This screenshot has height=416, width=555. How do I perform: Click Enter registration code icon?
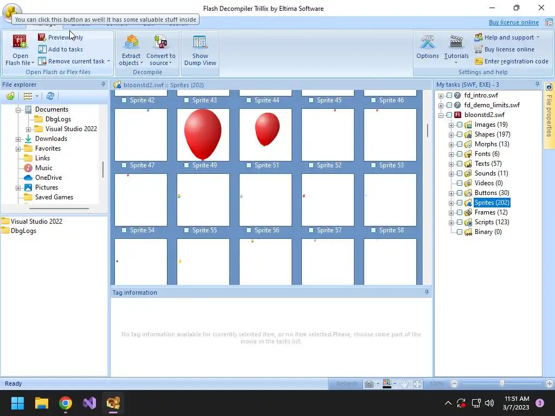coord(479,61)
